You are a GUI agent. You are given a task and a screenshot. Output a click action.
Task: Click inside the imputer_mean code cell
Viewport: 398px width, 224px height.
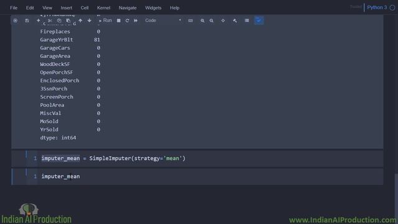pyautogui.click(x=211, y=177)
